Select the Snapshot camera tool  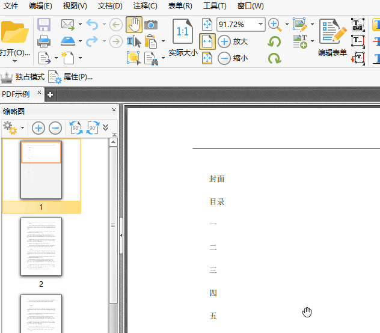pyautogui.click(x=151, y=25)
